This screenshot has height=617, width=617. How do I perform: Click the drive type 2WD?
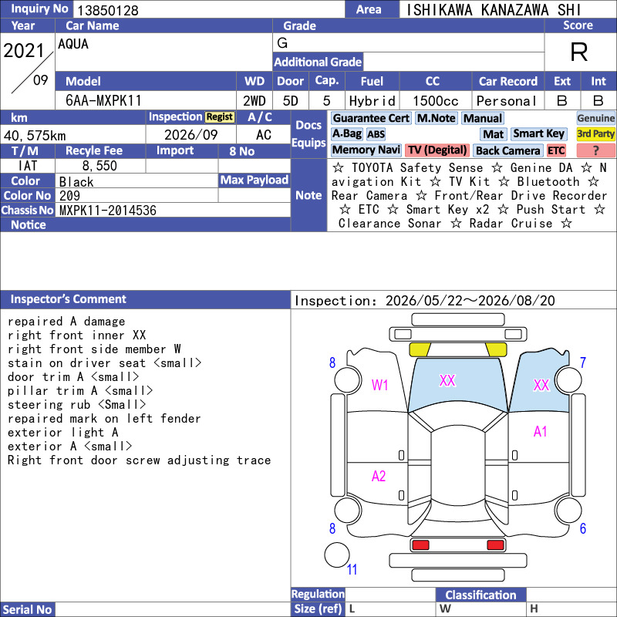click(x=255, y=101)
